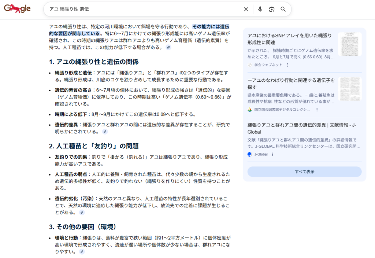Open the three-dot menu beside J-Global source
The image size is (375, 258).
pos(272,154)
